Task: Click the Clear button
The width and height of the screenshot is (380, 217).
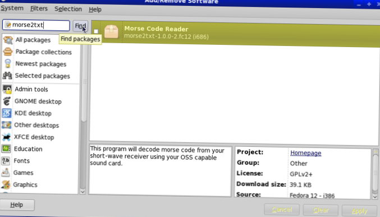Action: pos(321,210)
